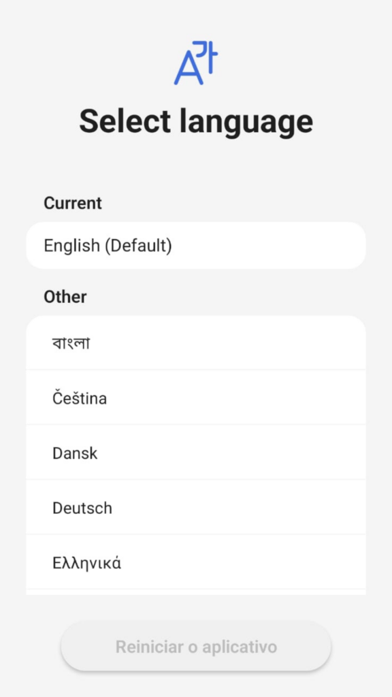The width and height of the screenshot is (392, 697).
Task: Click the word English in current row
Action: 71,246
